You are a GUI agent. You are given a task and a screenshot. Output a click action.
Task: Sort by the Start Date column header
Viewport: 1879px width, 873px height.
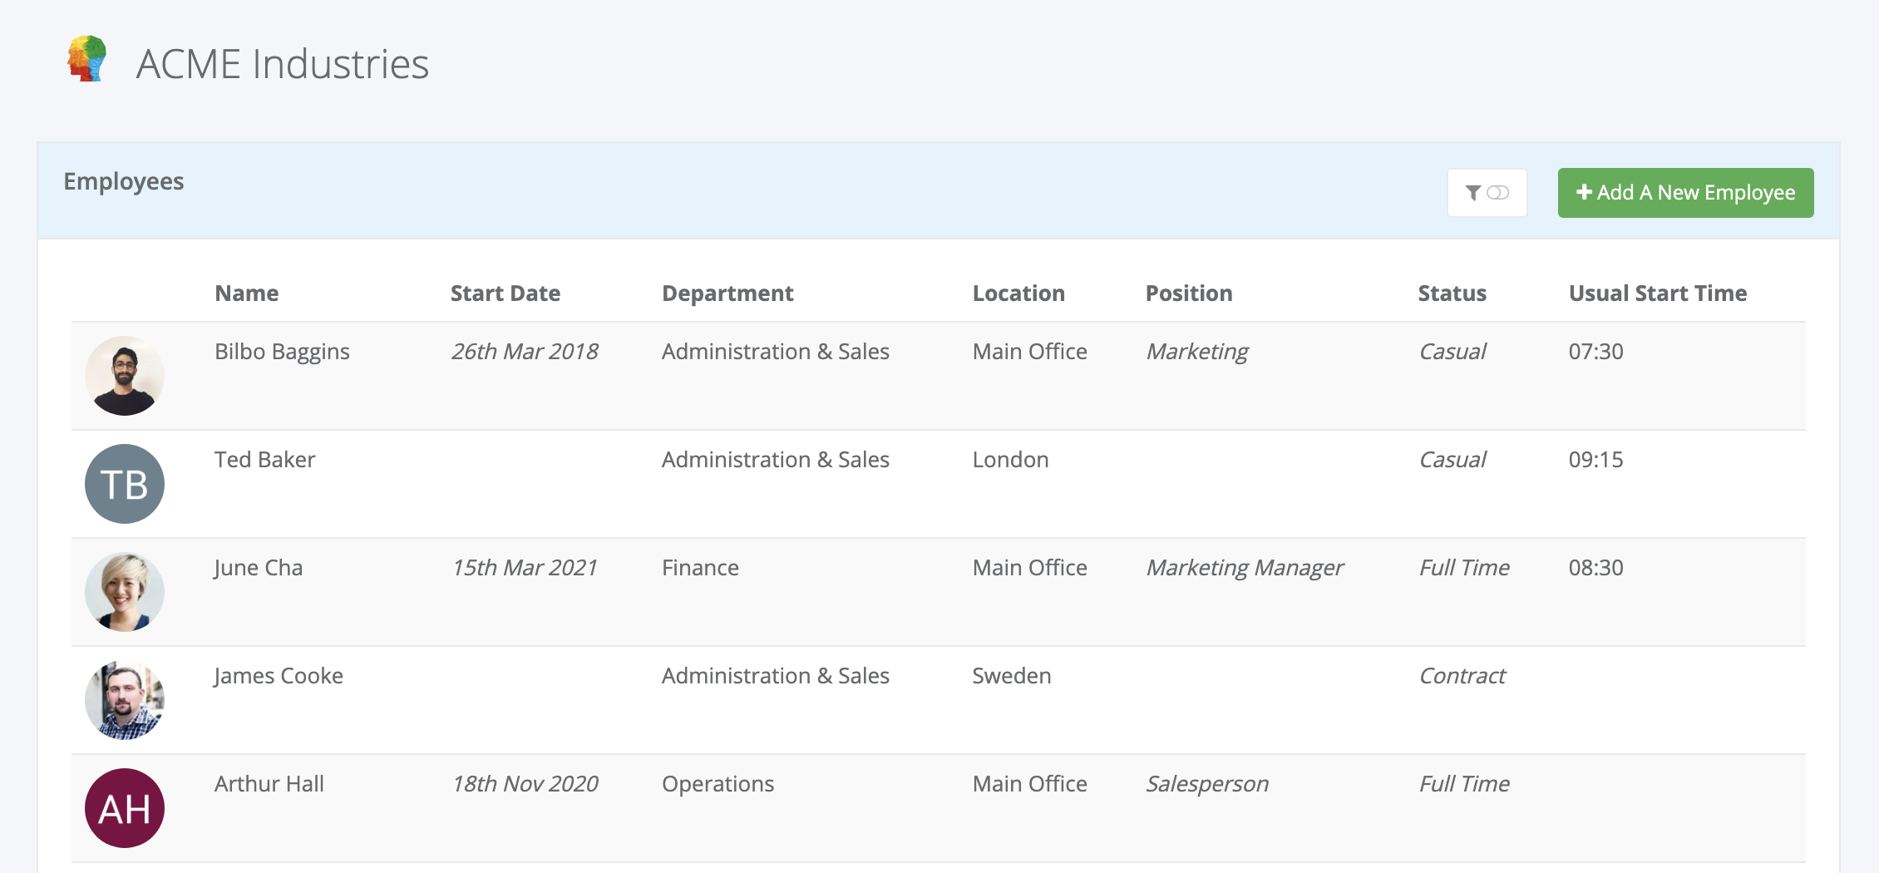(506, 293)
